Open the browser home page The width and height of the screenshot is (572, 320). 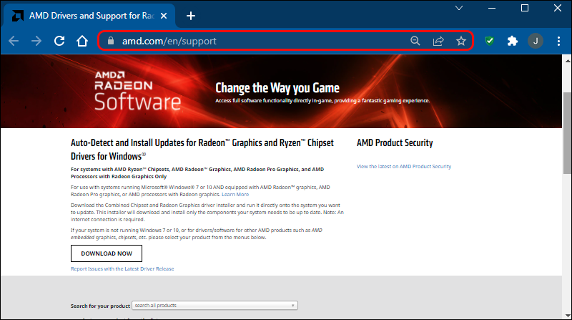(x=82, y=41)
